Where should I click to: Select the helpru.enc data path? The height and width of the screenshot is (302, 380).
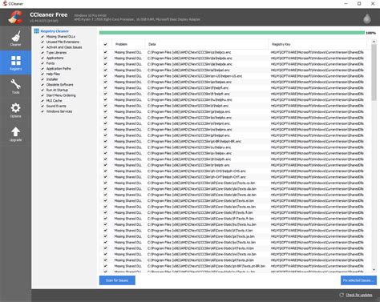[189, 147]
